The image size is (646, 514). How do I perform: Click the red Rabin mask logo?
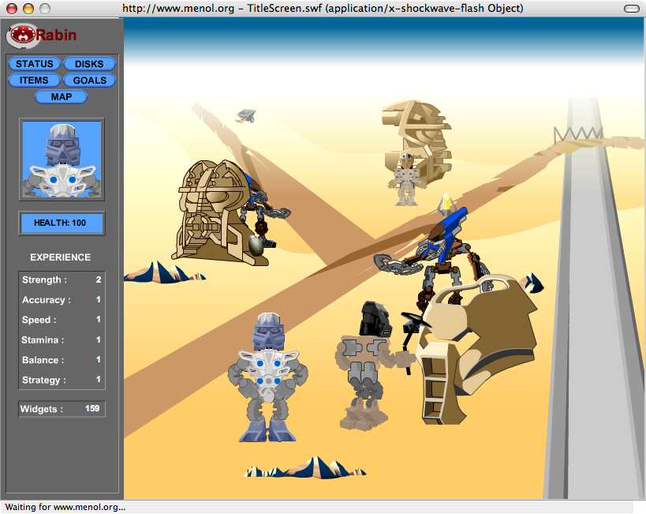(23, 36)
